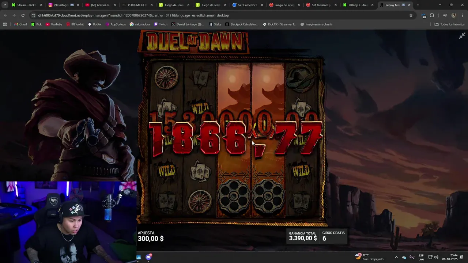Switch to the Set terraza 8 tab
Screen dimensions: 468x263
pos(321,5)
